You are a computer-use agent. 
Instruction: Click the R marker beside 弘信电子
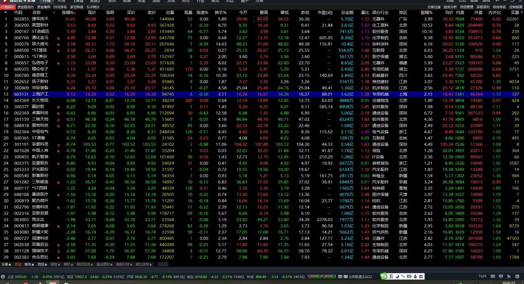click(x=58, y=64)
